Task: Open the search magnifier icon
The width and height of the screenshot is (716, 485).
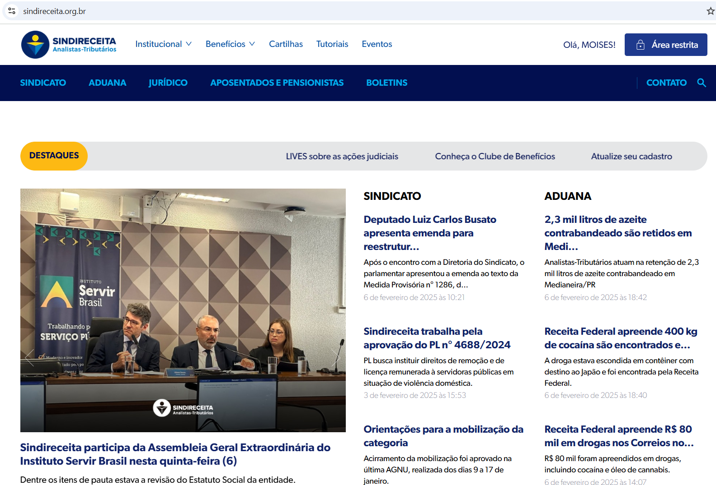Action: (701, 83)
